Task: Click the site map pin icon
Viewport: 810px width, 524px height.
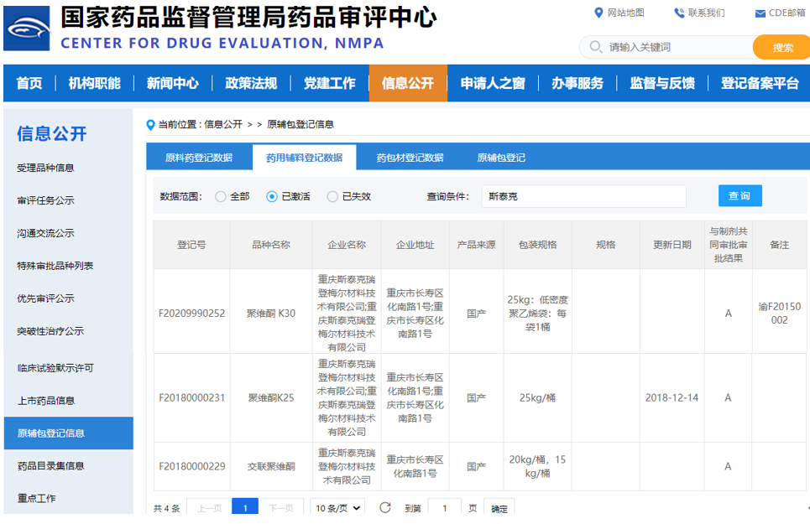Action: click(598, 13)
